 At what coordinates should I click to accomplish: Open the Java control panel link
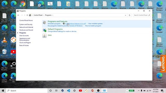pyautogui.click(x=50, y=35)
